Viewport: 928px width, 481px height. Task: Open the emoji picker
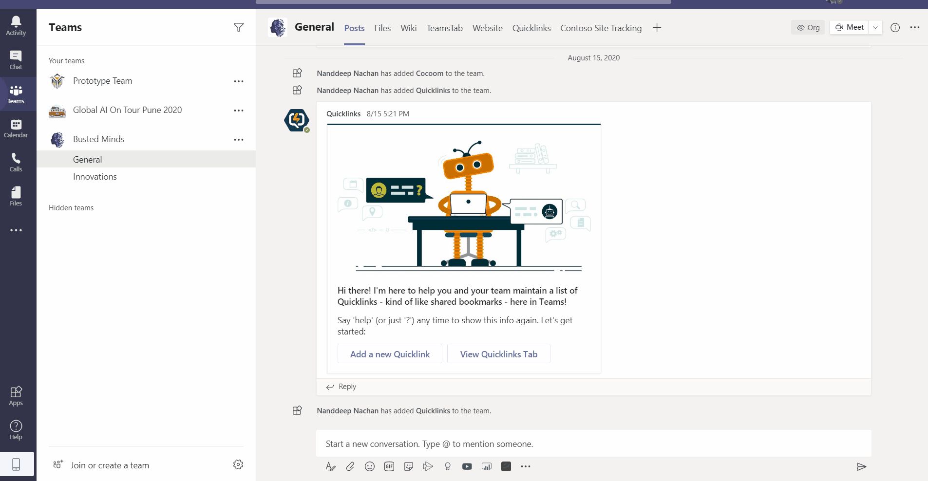370,466
